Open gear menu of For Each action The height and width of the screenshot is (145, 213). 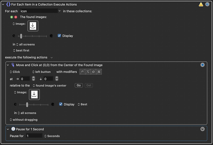(x=207, y=4)
